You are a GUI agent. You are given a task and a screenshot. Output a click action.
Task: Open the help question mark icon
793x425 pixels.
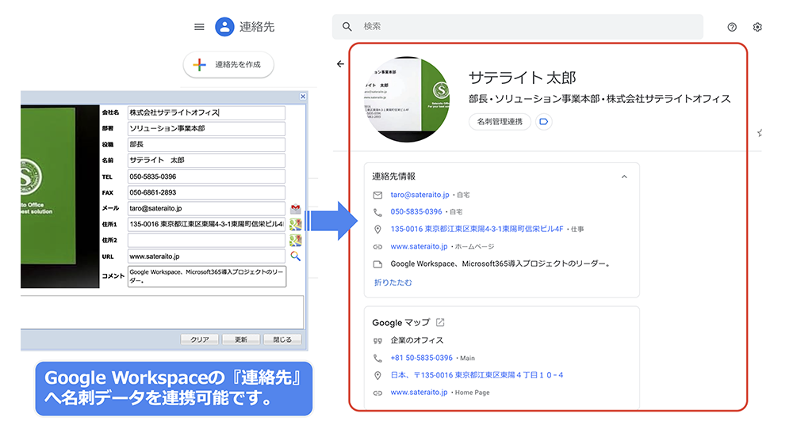[732, 27]
